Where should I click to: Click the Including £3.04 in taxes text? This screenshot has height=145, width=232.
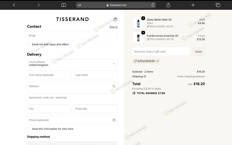tap(147, 89)
